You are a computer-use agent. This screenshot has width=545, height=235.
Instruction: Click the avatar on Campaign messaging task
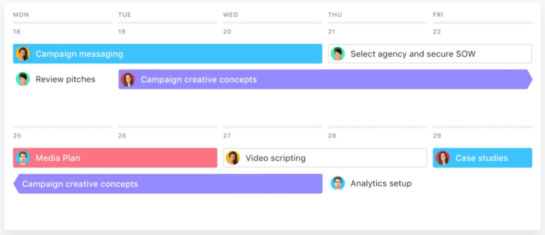pyautogui.click(x=23, y=54)
